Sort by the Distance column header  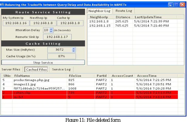[x=123, y=17]
